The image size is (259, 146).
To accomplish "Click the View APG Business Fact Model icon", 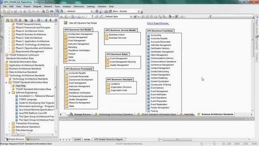I will (x=66, y=23).
